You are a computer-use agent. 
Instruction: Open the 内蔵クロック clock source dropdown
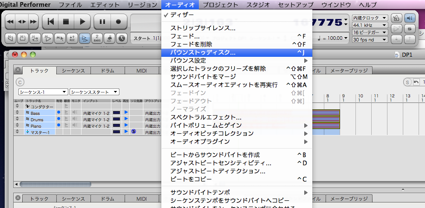pos(370,18)
